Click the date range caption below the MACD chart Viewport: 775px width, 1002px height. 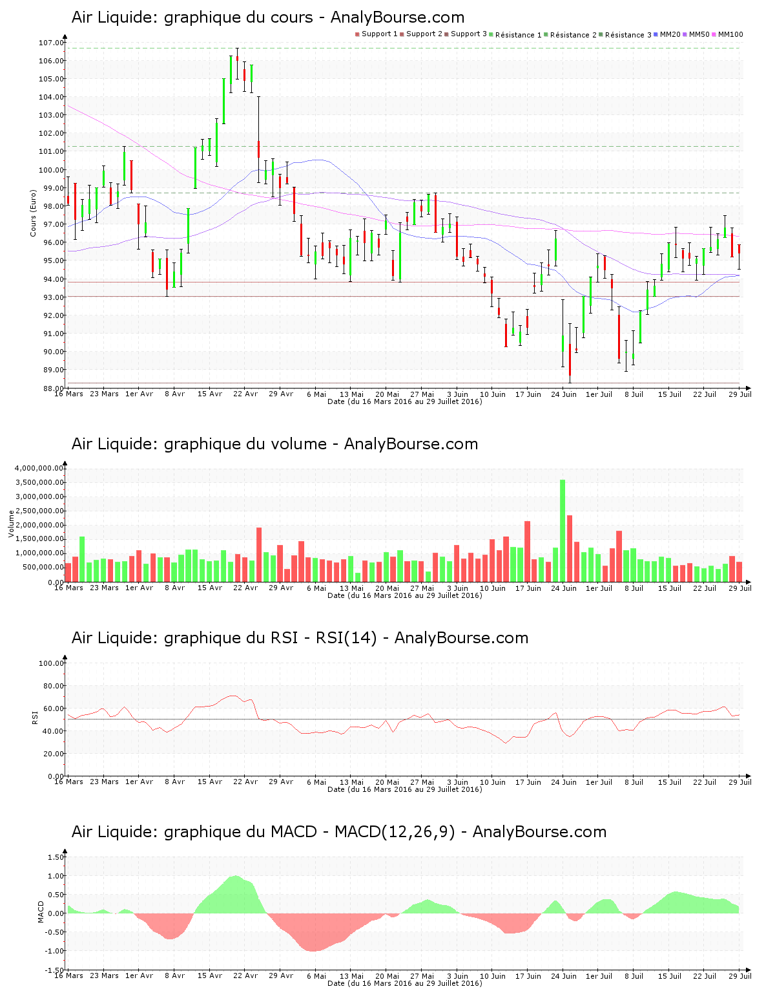[405, 983]
